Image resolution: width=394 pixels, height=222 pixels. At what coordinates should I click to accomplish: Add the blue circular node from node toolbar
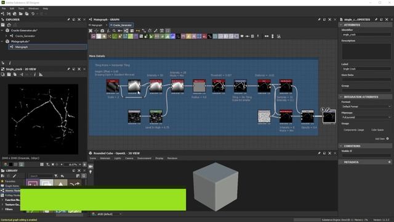click(x=172, y=36)
